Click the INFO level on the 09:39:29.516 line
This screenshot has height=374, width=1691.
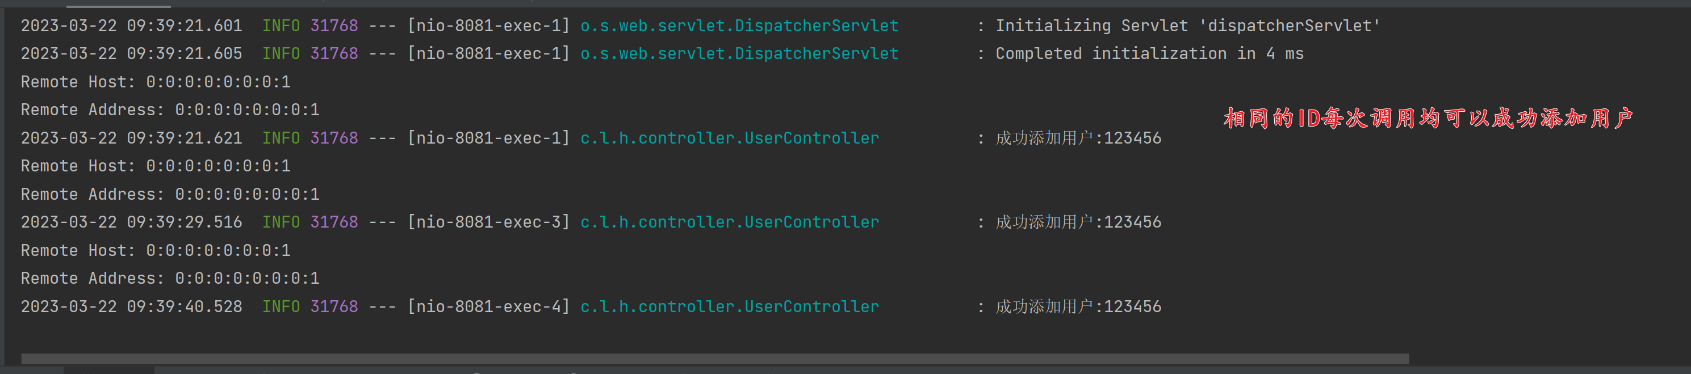coord(281,222)
